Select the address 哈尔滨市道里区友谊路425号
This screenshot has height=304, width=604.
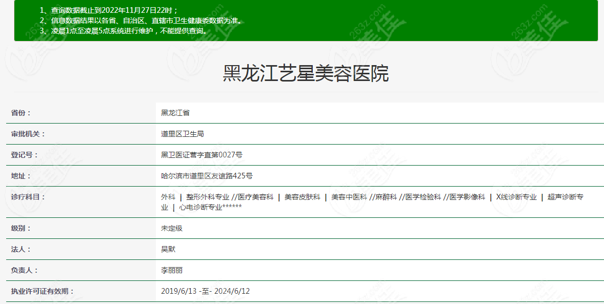click(x=207, y=176)
